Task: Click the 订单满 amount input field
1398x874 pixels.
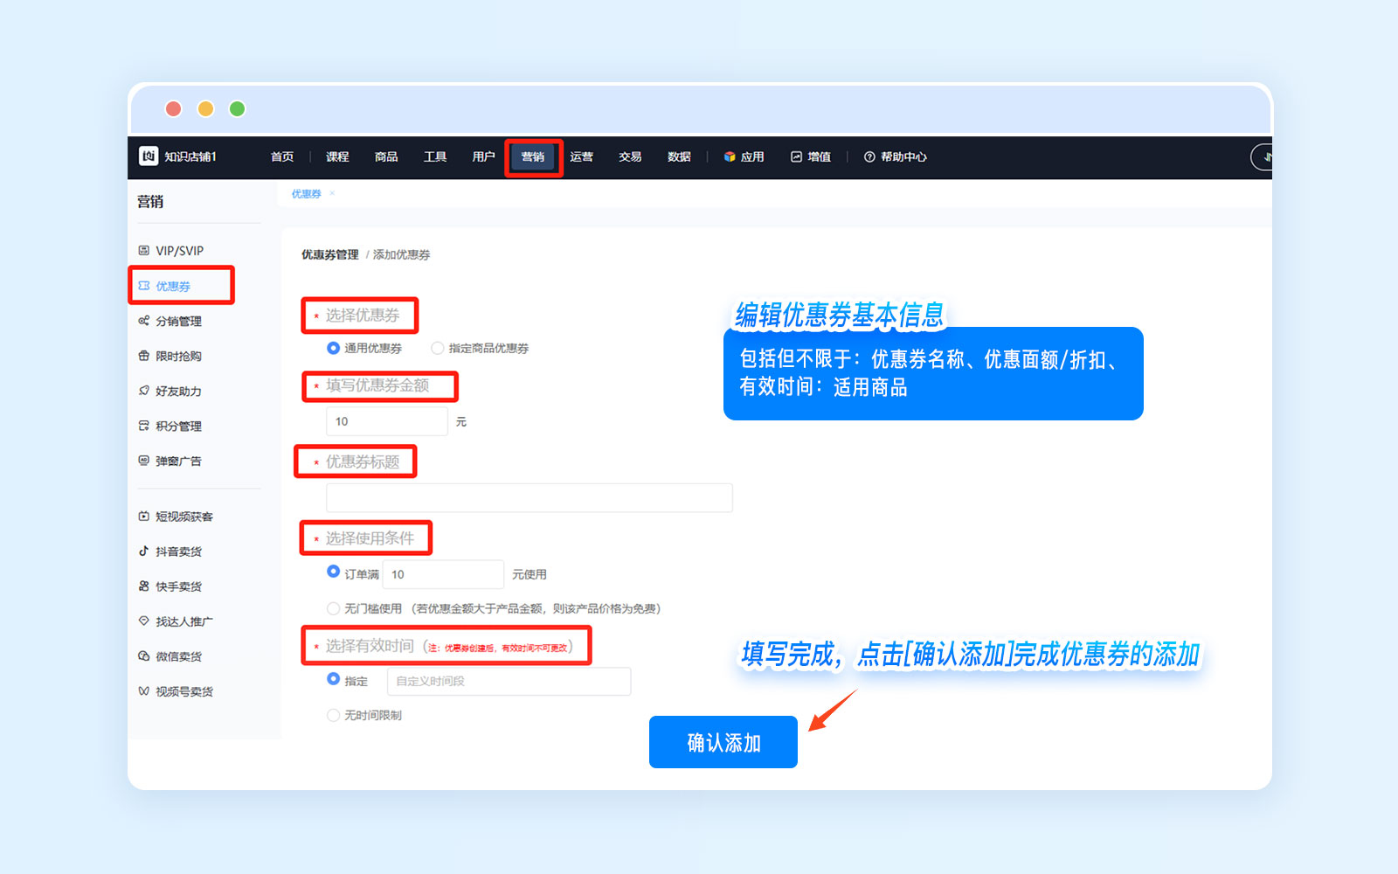Action: tap(443, 574)
